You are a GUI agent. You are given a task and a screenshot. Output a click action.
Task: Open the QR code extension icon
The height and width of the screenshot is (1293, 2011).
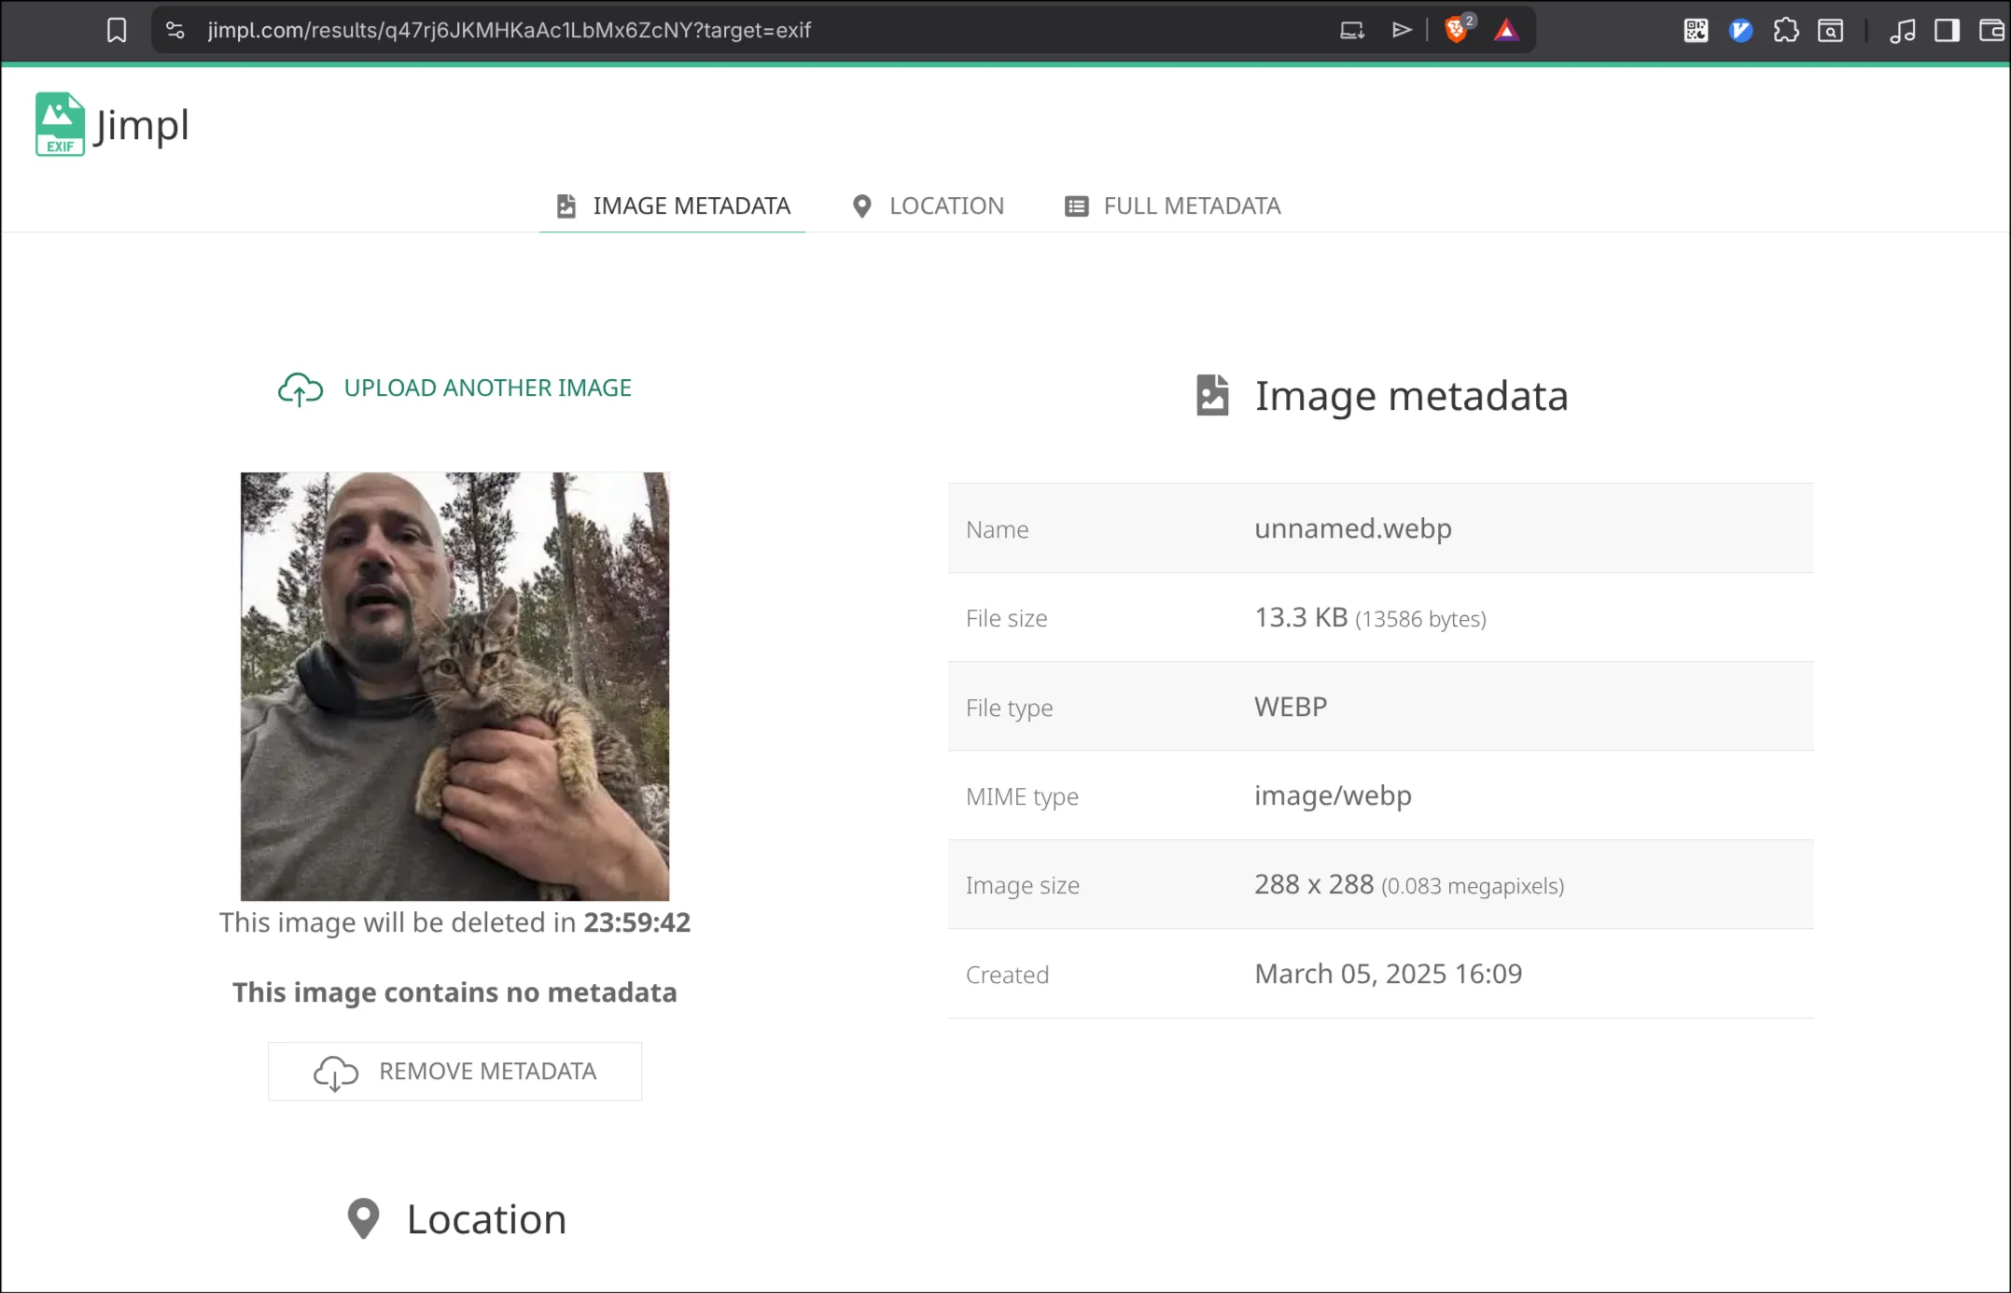tap(1696, 31)
